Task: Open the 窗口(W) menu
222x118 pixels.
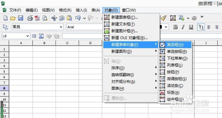Action: pos(129,10)
